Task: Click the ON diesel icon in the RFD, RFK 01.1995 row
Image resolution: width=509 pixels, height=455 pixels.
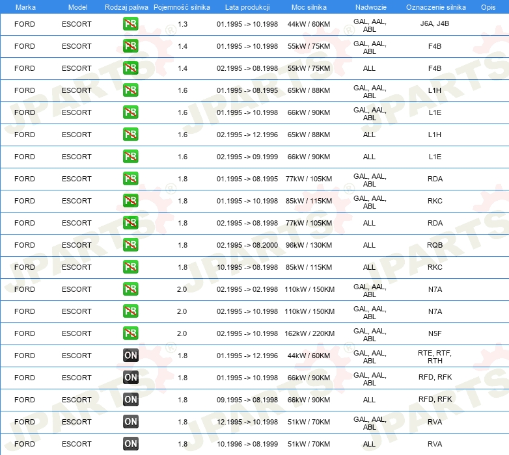Action: coord(130,377)
